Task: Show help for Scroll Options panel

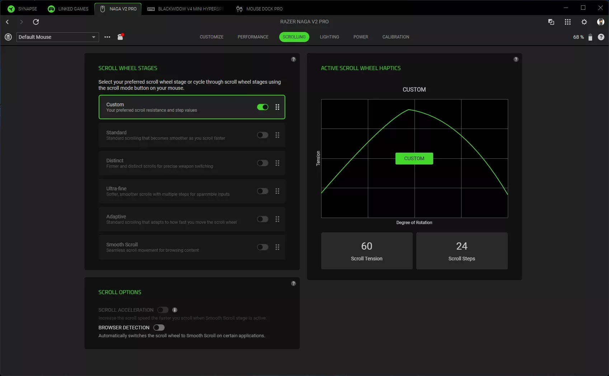Action: click(x=294, y=283)
